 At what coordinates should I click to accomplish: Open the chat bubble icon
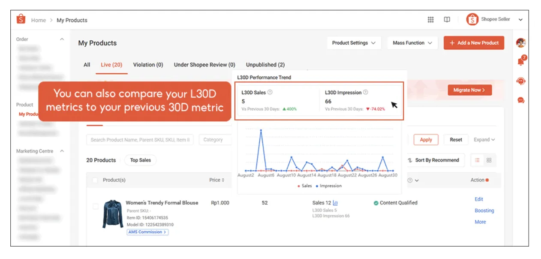point(521,100)
